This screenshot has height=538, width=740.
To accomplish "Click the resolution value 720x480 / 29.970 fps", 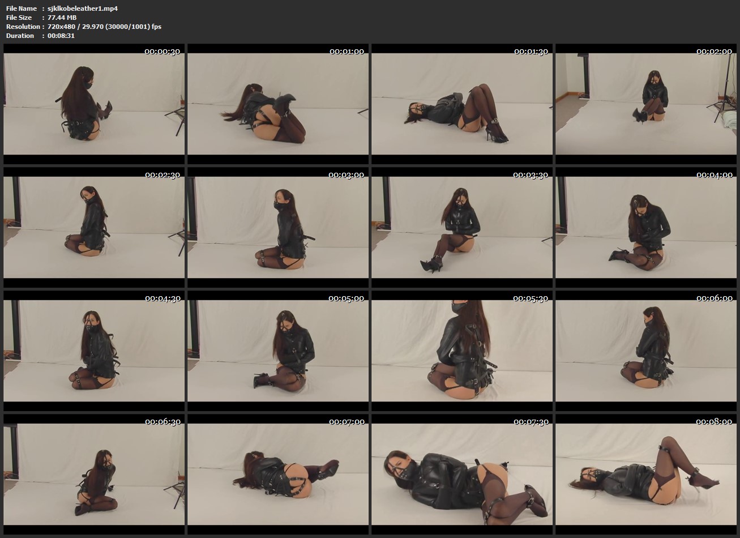I will click(105, 27).
